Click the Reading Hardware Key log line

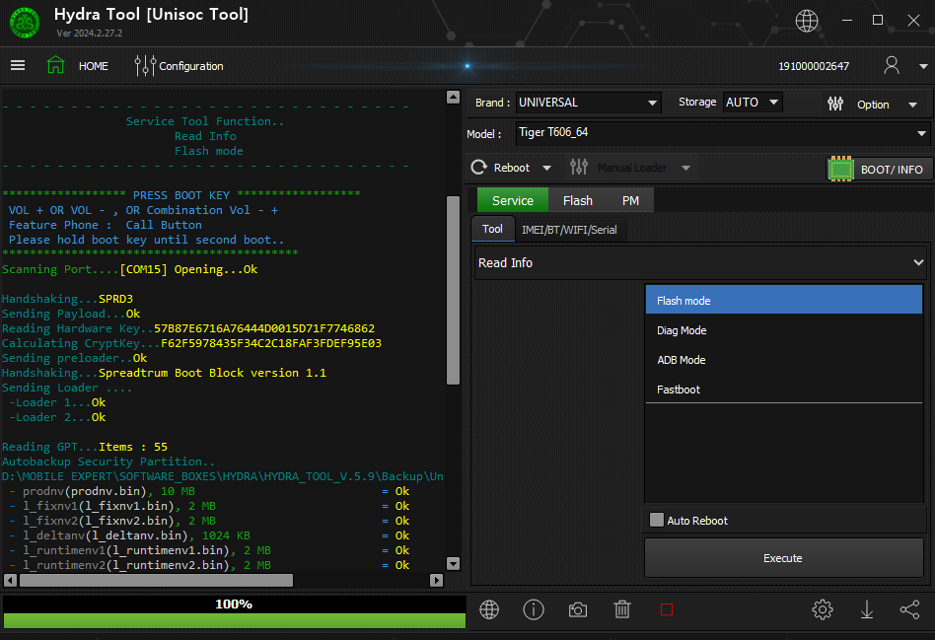click(188, 328)
